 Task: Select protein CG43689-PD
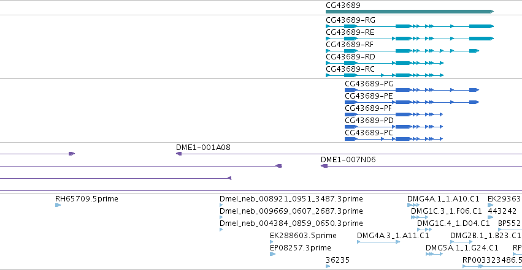coord(369,121)
